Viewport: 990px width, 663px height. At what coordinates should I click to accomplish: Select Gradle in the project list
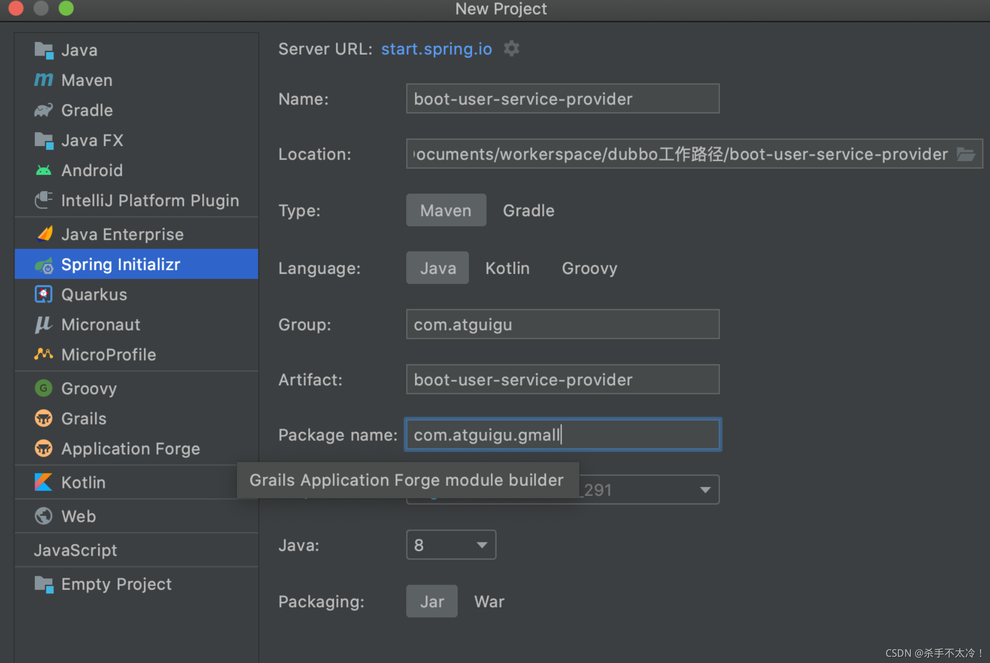136,110
